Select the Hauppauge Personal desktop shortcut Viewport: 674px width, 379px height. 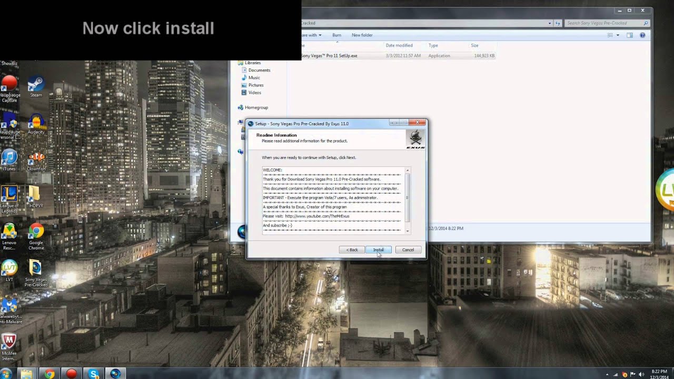click(9, 126)
